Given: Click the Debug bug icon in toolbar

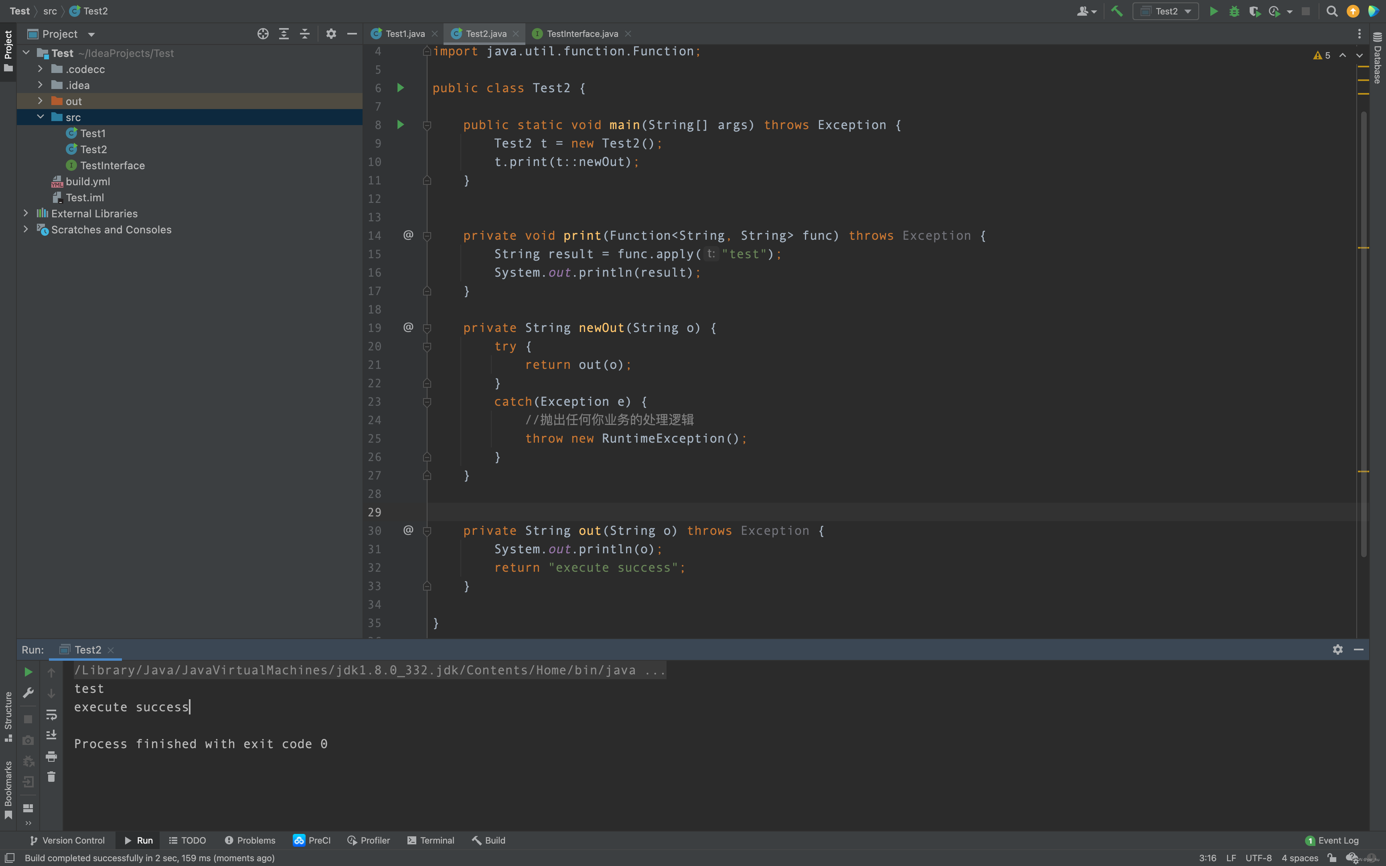Looking at the screenshot, I should pyautogui.click(x=1234, y=11).
